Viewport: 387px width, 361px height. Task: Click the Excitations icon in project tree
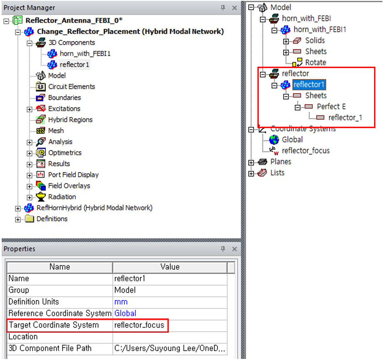[41, 109]
